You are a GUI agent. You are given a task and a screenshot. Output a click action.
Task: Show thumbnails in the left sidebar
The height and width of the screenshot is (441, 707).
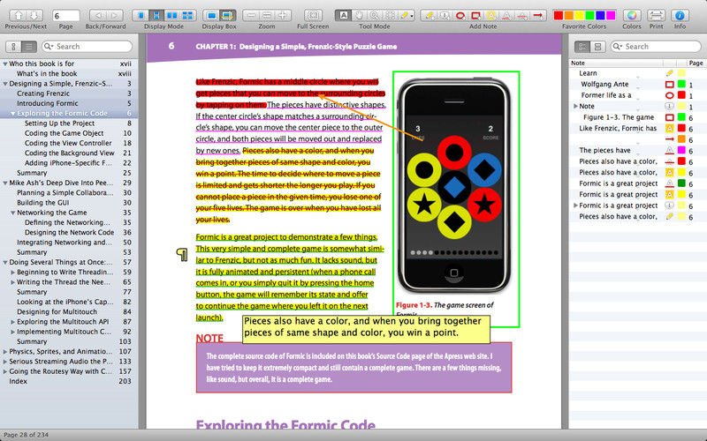pyautogui.click(x=13, y=47)
